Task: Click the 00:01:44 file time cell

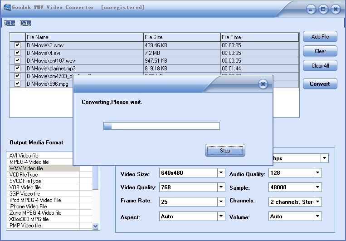Action: [259, 69]
